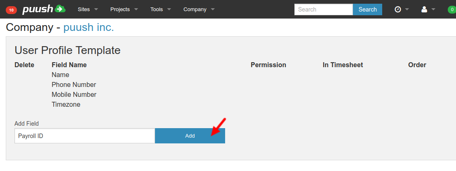Select the Mobile Number field entry

[x=74, y=95]
